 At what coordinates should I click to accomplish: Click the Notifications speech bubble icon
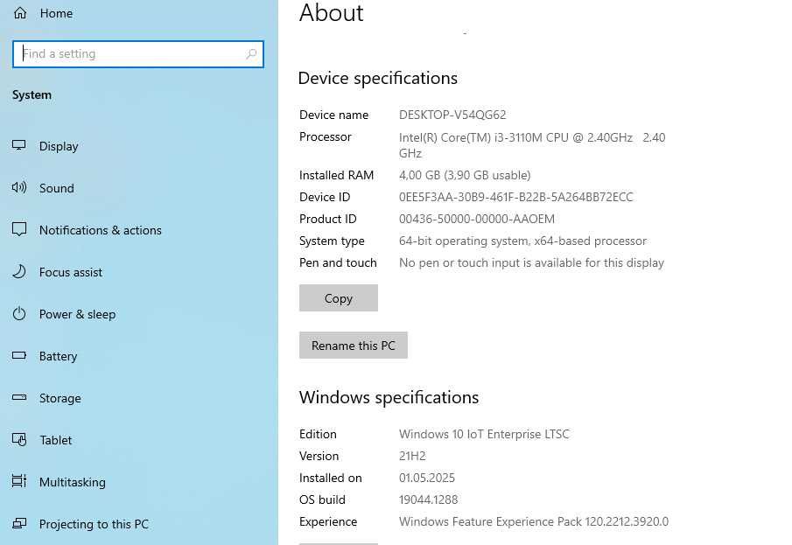[x=19, y=229]
